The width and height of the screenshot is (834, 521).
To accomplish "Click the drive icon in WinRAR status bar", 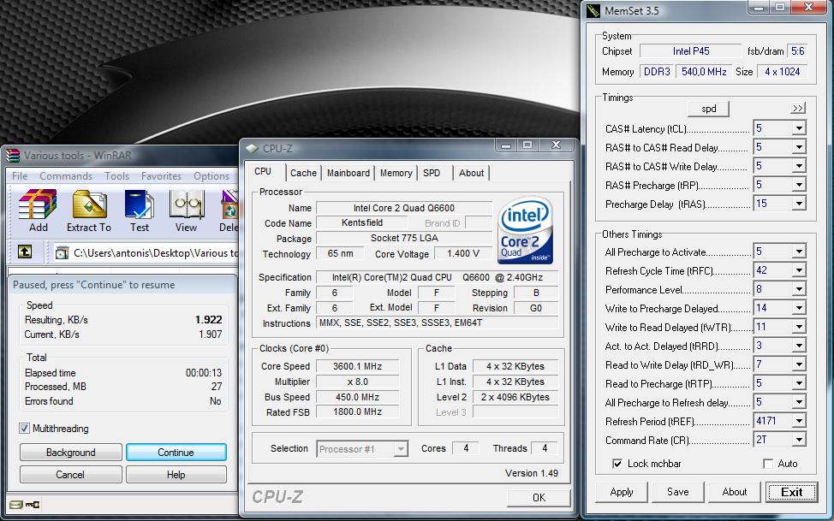I will (16, 505).
